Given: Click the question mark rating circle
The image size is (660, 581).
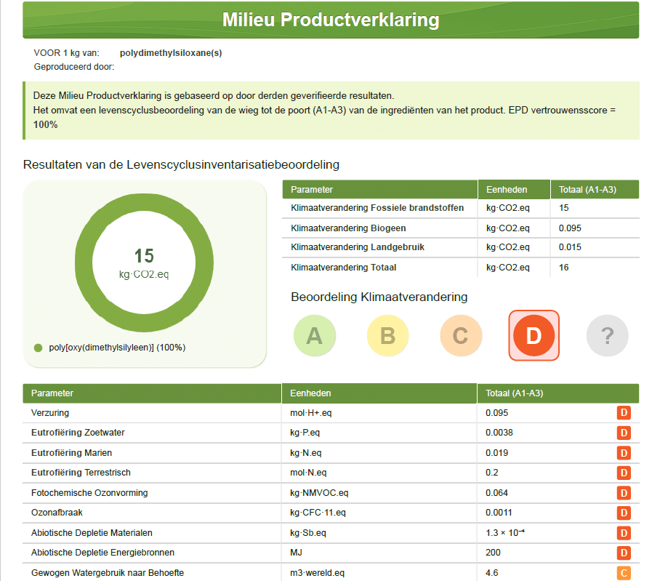Looking at the screenshot, I should tap(607, 335).
